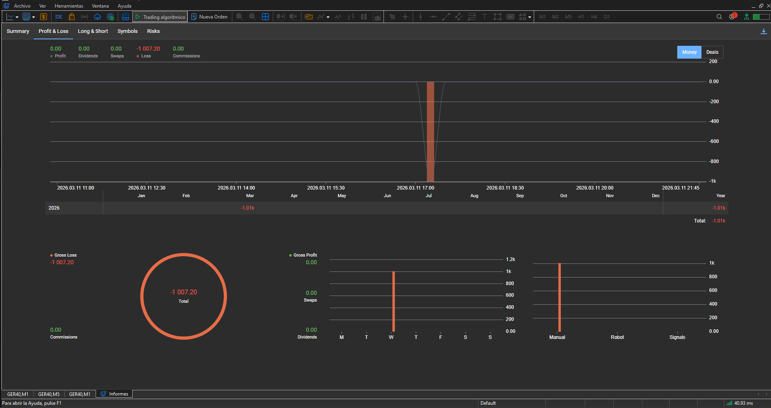Open the VPS cloud icon
Viewport: 771px width, 408px height.
pos(97,17)
